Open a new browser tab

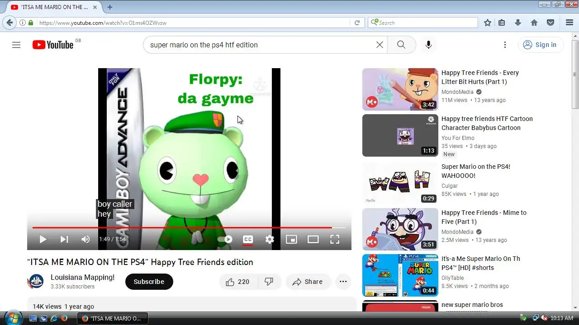pos(109,7)
